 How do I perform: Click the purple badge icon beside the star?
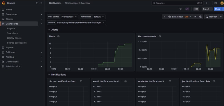187,9
